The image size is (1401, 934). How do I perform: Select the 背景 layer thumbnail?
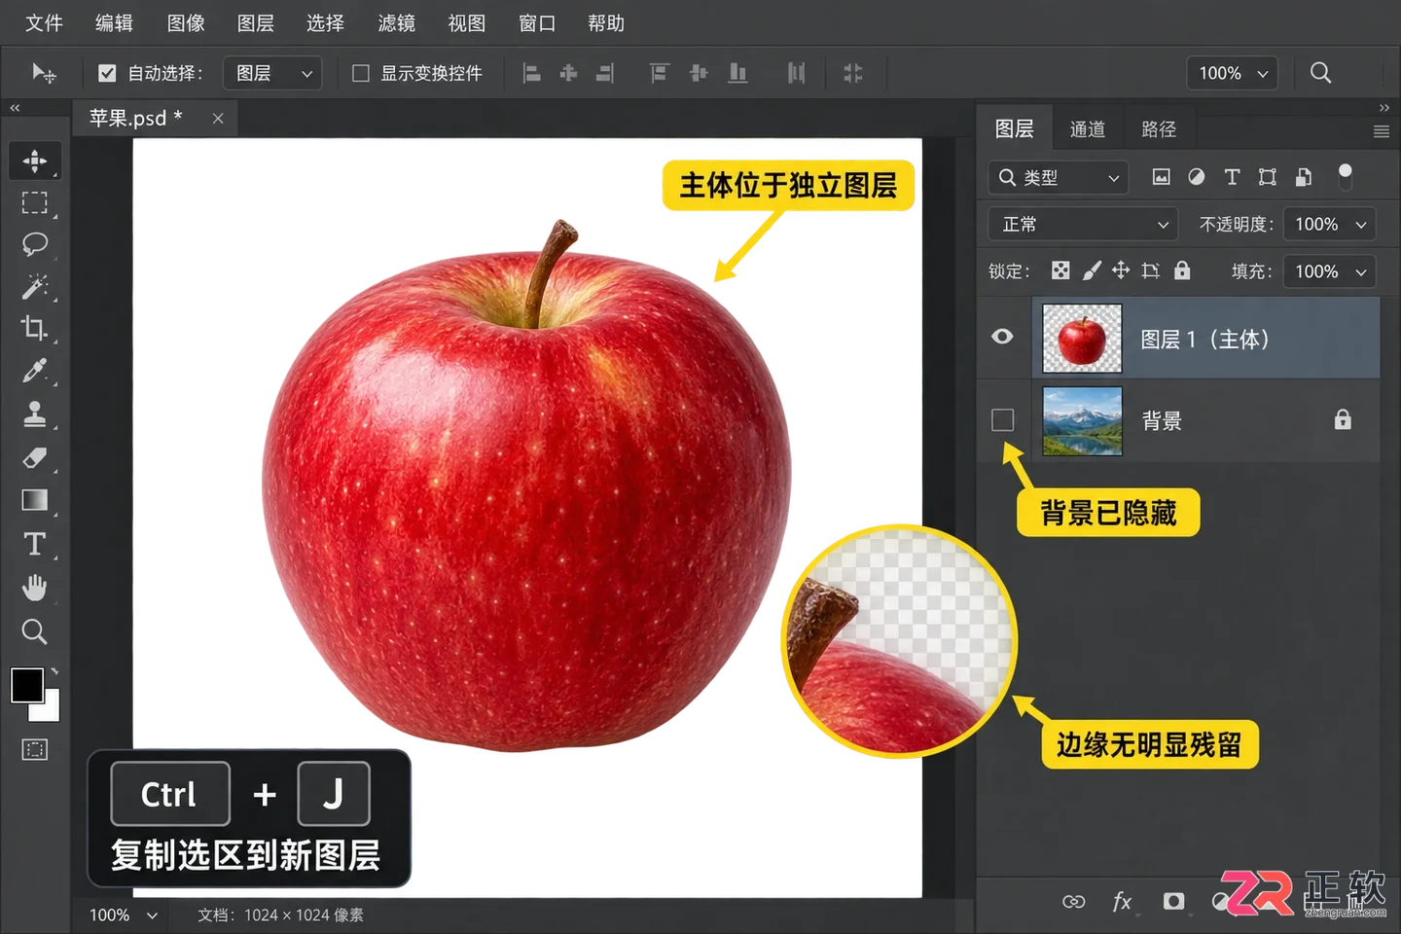tap(1082, 420)
